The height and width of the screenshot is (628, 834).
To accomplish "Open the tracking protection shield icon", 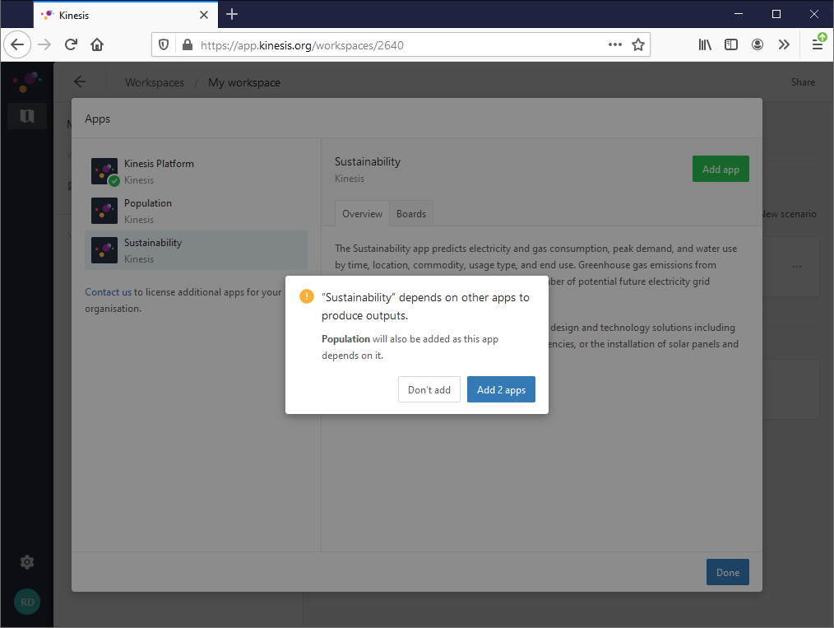I will point(164,44).
